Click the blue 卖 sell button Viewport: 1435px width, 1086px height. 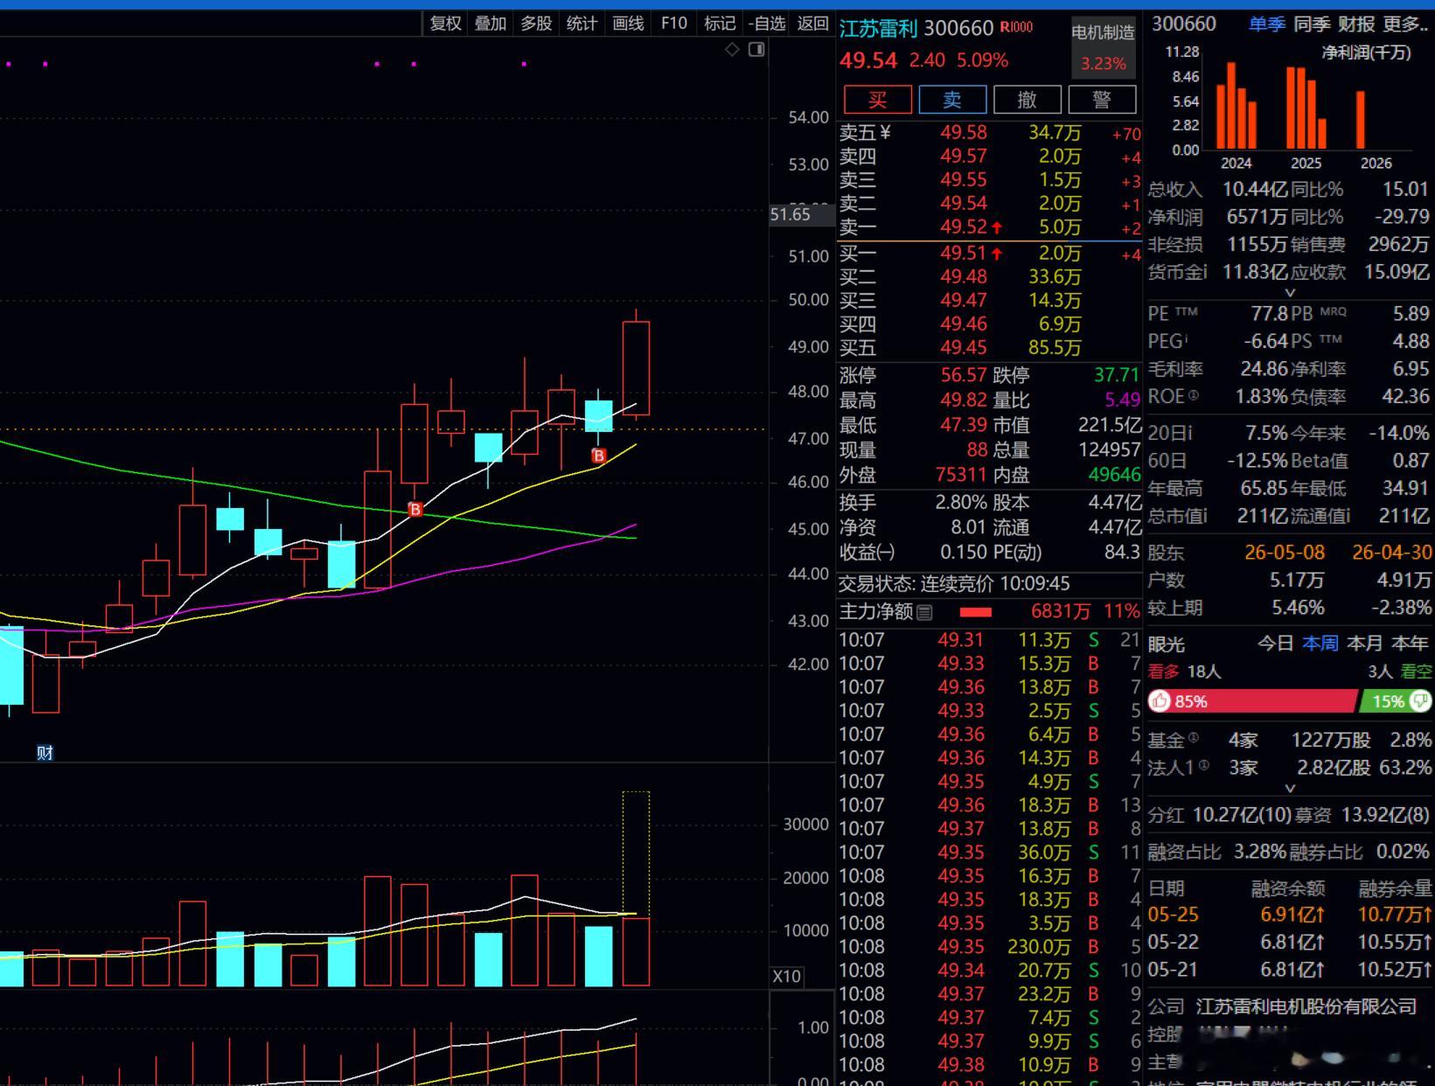[952, 100]
